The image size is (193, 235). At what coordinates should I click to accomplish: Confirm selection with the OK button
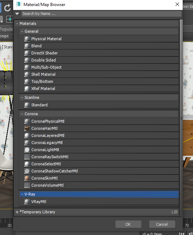(x=128, y=224)
